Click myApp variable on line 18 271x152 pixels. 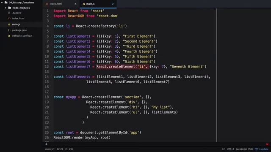pyautogui.click(x=71, y=97)
